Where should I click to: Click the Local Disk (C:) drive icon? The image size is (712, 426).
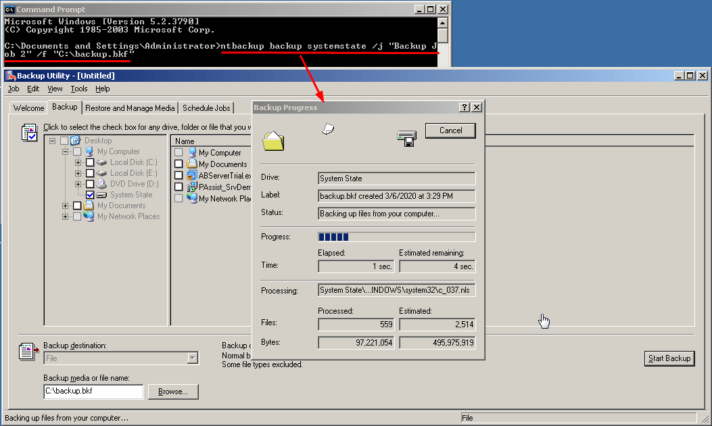click(101, 162)
